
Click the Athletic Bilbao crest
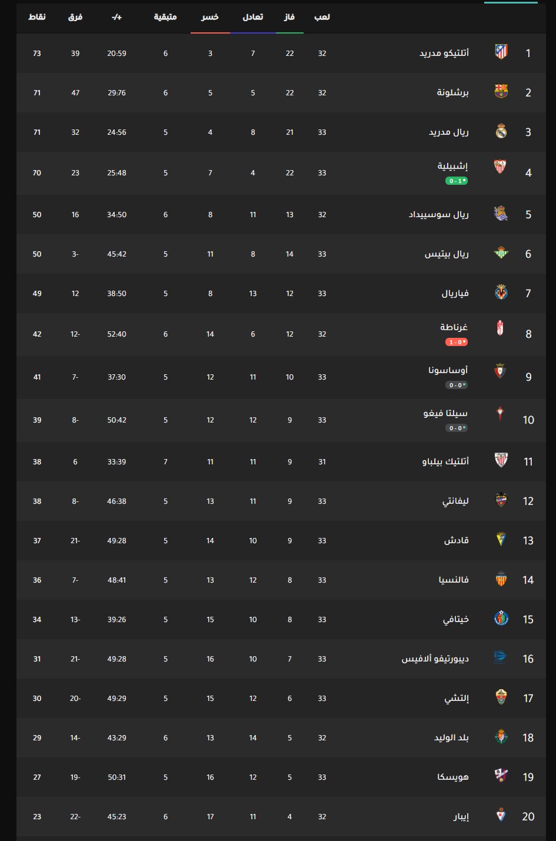point(501,461)
